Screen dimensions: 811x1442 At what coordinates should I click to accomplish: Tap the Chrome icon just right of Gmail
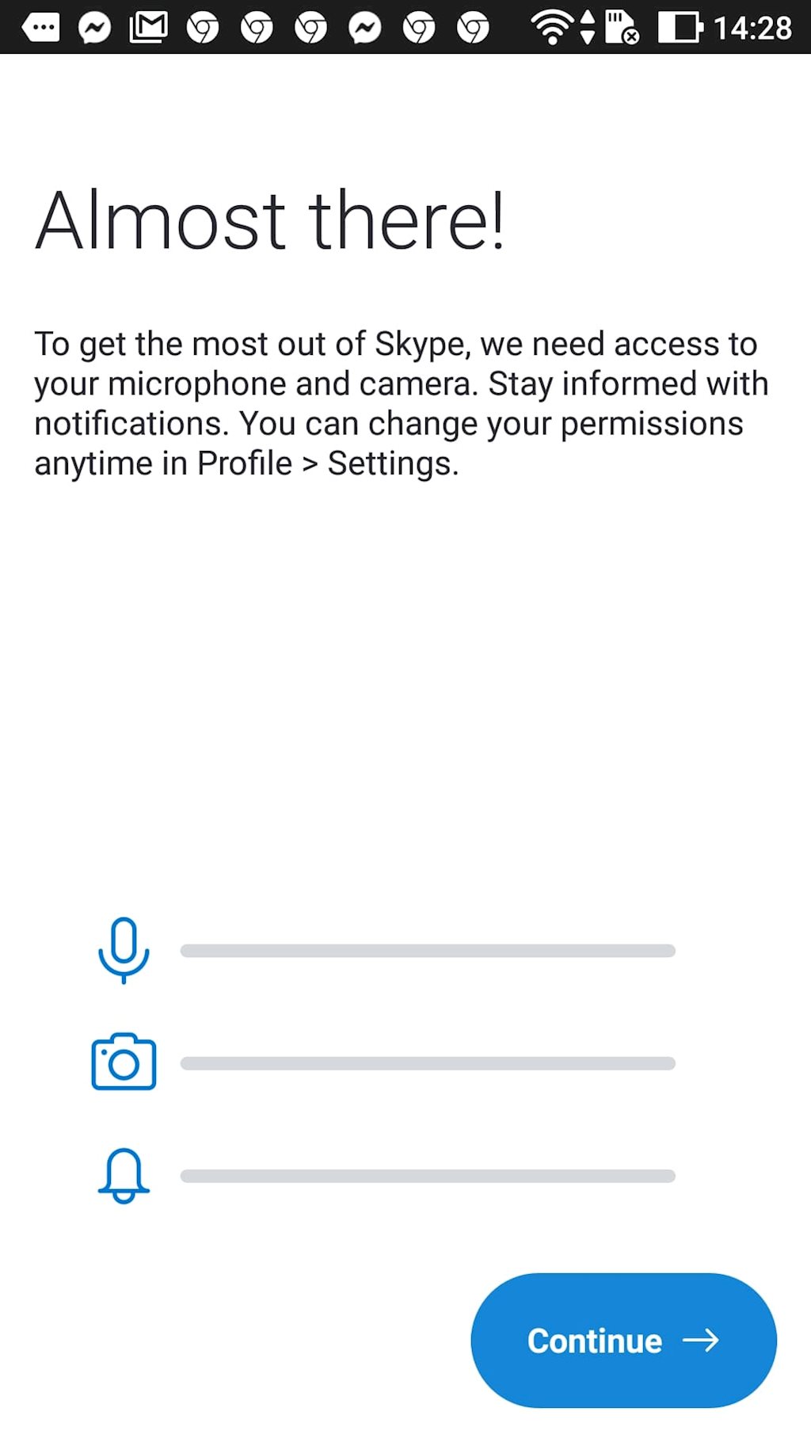203,29
